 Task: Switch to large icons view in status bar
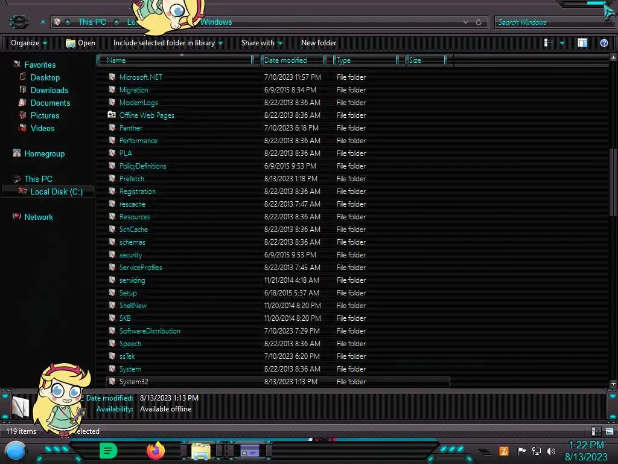click(610, 431)
